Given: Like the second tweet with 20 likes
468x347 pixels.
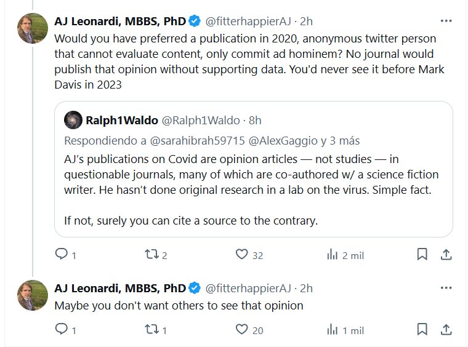Looking at the screenshot, I should point(241,330).
